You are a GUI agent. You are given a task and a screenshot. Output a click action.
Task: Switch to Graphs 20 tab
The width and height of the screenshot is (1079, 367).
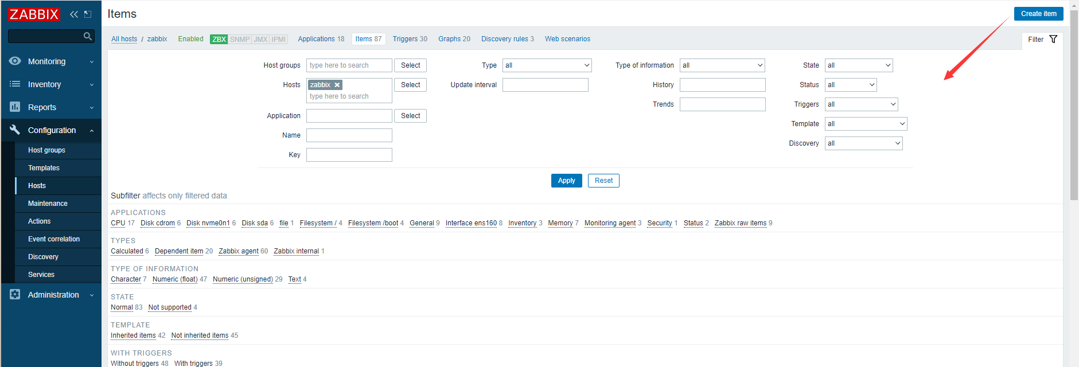click(454, 39)
